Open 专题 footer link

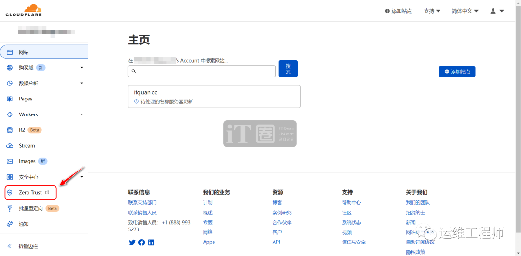(207, 222)
